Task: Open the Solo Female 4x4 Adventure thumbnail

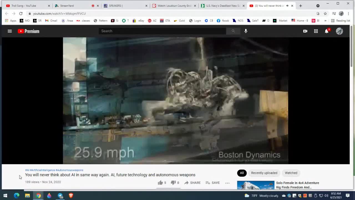Action: pyautogui.click(x=256, y=185)
